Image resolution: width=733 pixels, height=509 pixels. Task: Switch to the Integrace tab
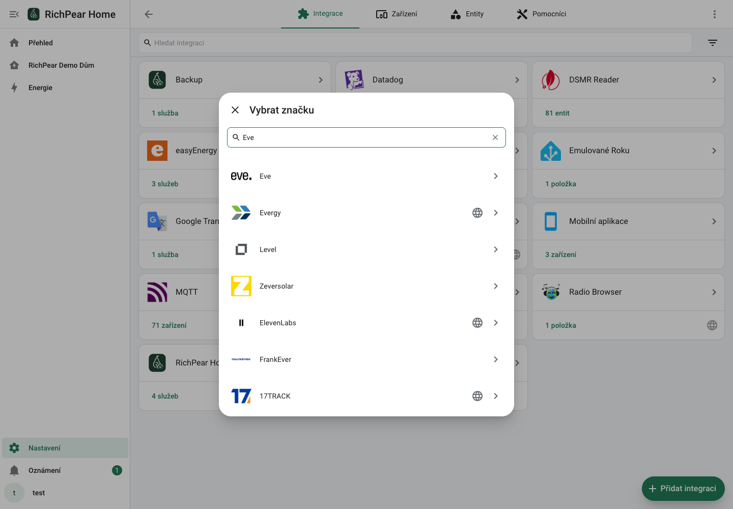pyautogui.click(x=320, y=14)
